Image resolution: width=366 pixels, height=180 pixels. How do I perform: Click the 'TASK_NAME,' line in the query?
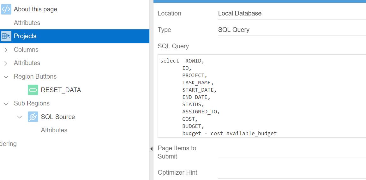(198, 83)
